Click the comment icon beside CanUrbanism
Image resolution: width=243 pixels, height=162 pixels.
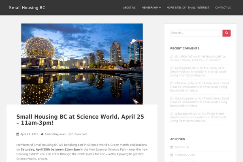172,98
